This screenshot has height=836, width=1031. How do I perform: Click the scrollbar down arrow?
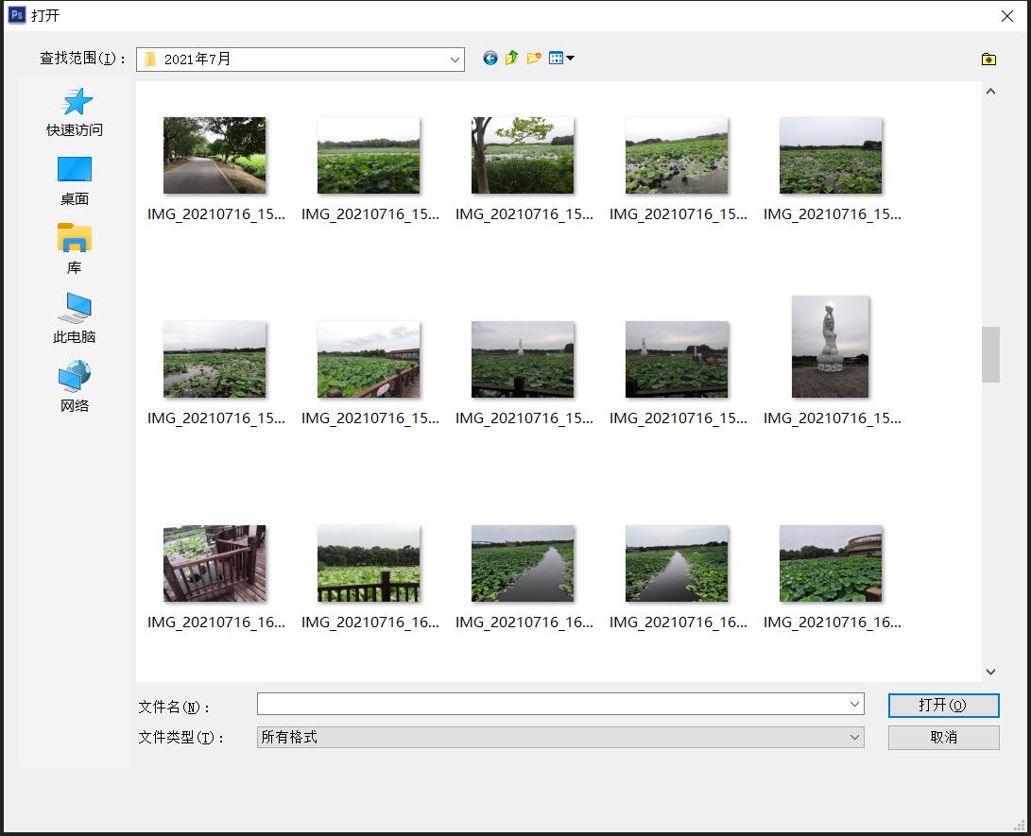pos(990,672)
